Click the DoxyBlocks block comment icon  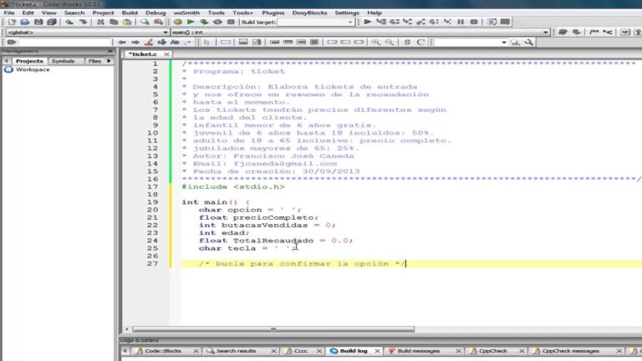click(x=594, y=32)
